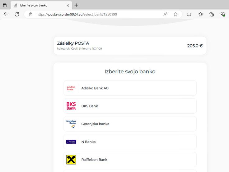Open Collections panel
This screenshot has height=172, width=229.
(212, 14)
